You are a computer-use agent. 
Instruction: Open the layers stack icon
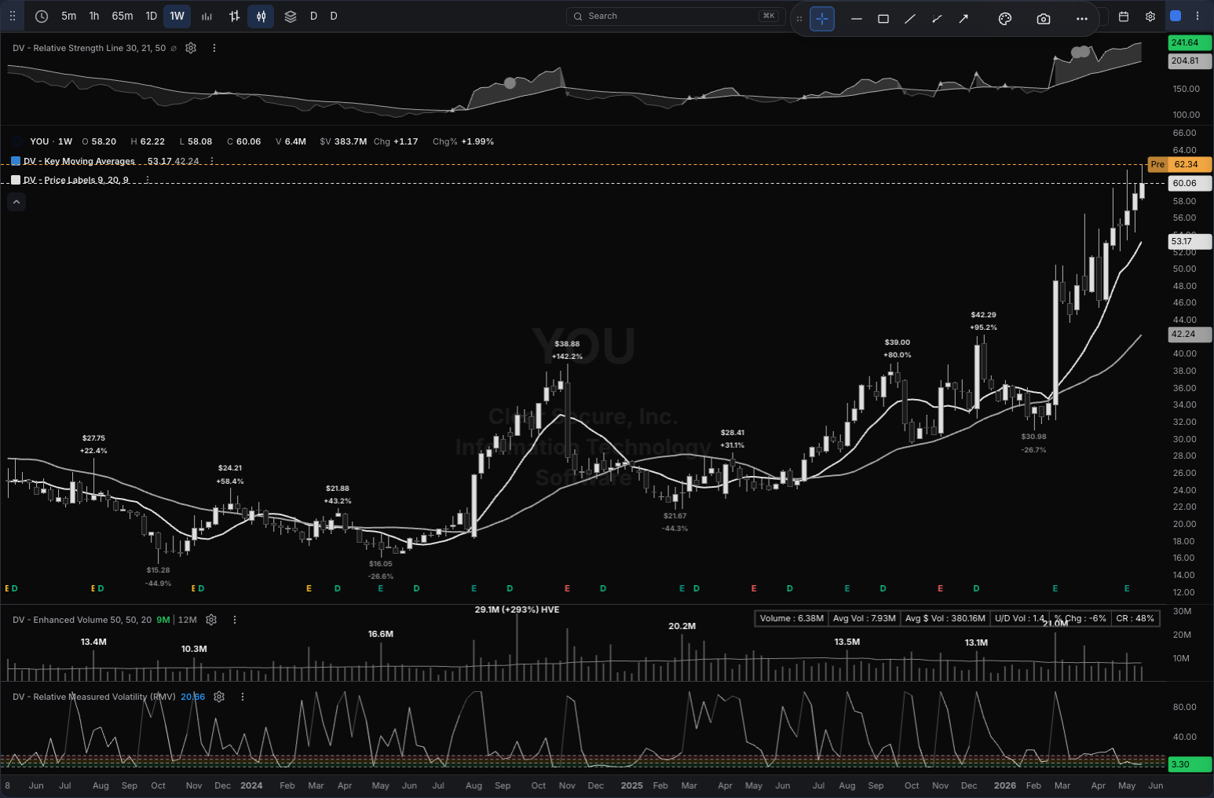(291, 16)
